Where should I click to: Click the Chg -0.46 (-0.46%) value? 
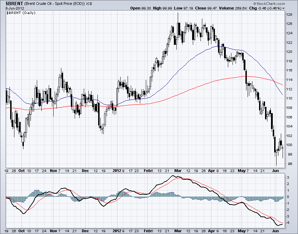(265, 8)
